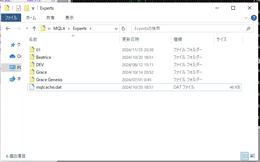Refresh the Experts folder view
Viewport: 260px width, 162px height.
(x=124, y=28)
